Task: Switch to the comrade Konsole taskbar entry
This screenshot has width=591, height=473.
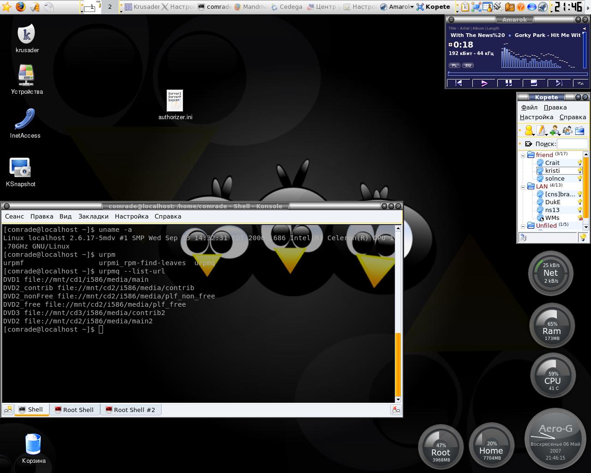Action: point(214,7)
